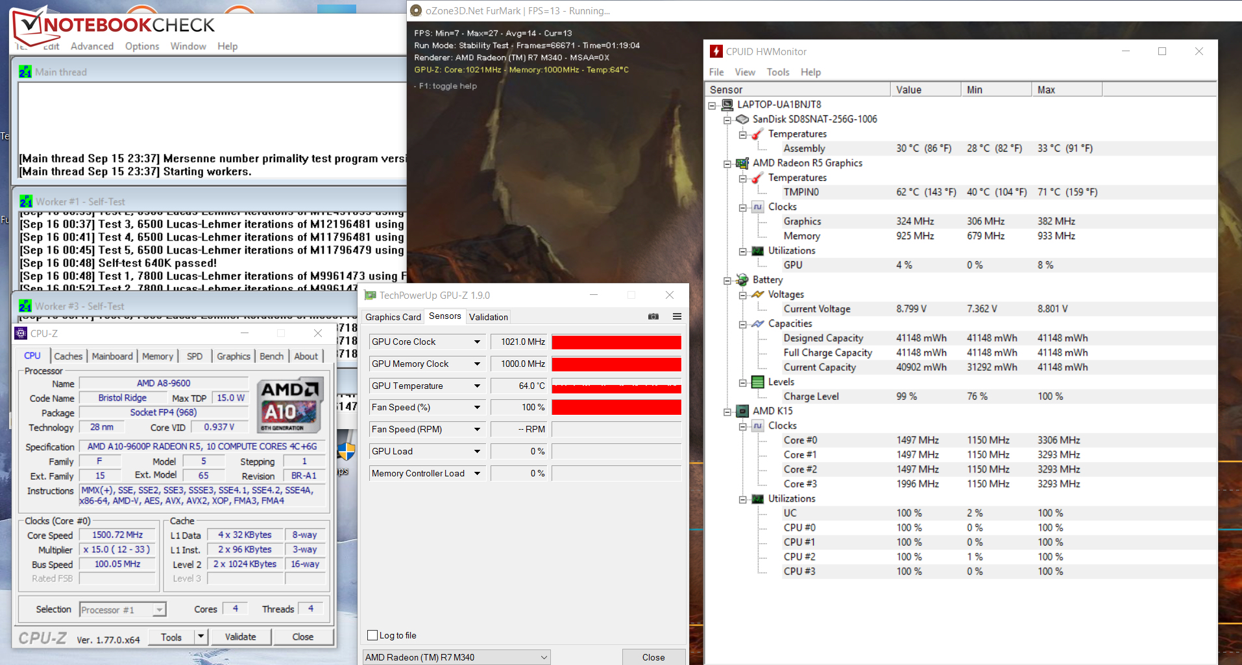Open the GPU Load sensor dropdown
The height and width of the screenshot is (665, 1242).
pyautogui.click(x=477, y=451)
